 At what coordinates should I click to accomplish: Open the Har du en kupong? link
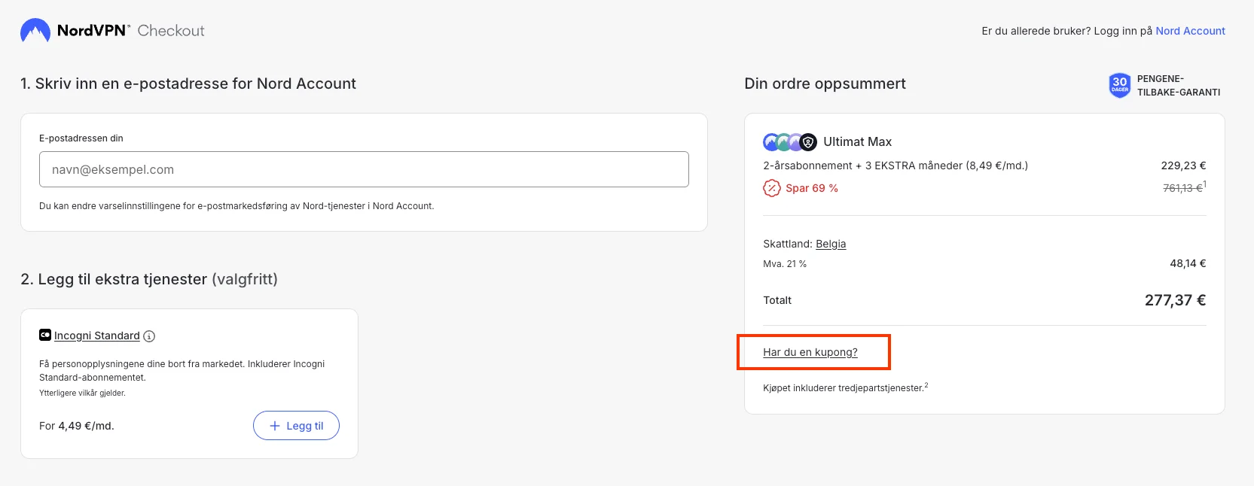810,352
